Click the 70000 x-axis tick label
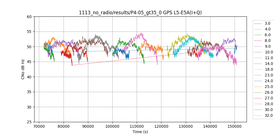 39,126
